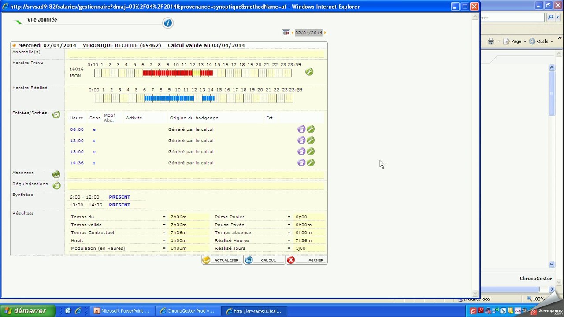Click the search box in background browser

click(512, 18)
